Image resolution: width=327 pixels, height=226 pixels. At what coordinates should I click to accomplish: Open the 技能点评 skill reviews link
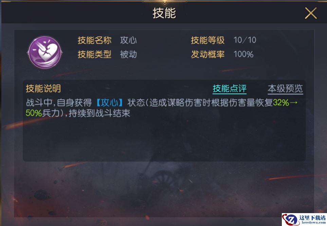tap(230, 89)
